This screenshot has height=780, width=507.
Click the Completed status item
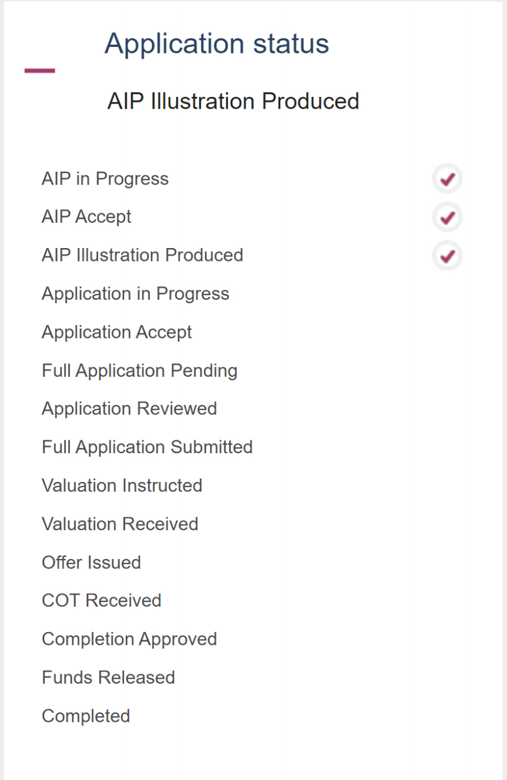tap(86, 716)
